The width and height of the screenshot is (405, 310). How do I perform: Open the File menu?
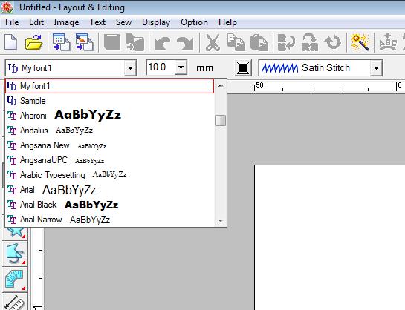pyautogui.click(x=12, y=22)
